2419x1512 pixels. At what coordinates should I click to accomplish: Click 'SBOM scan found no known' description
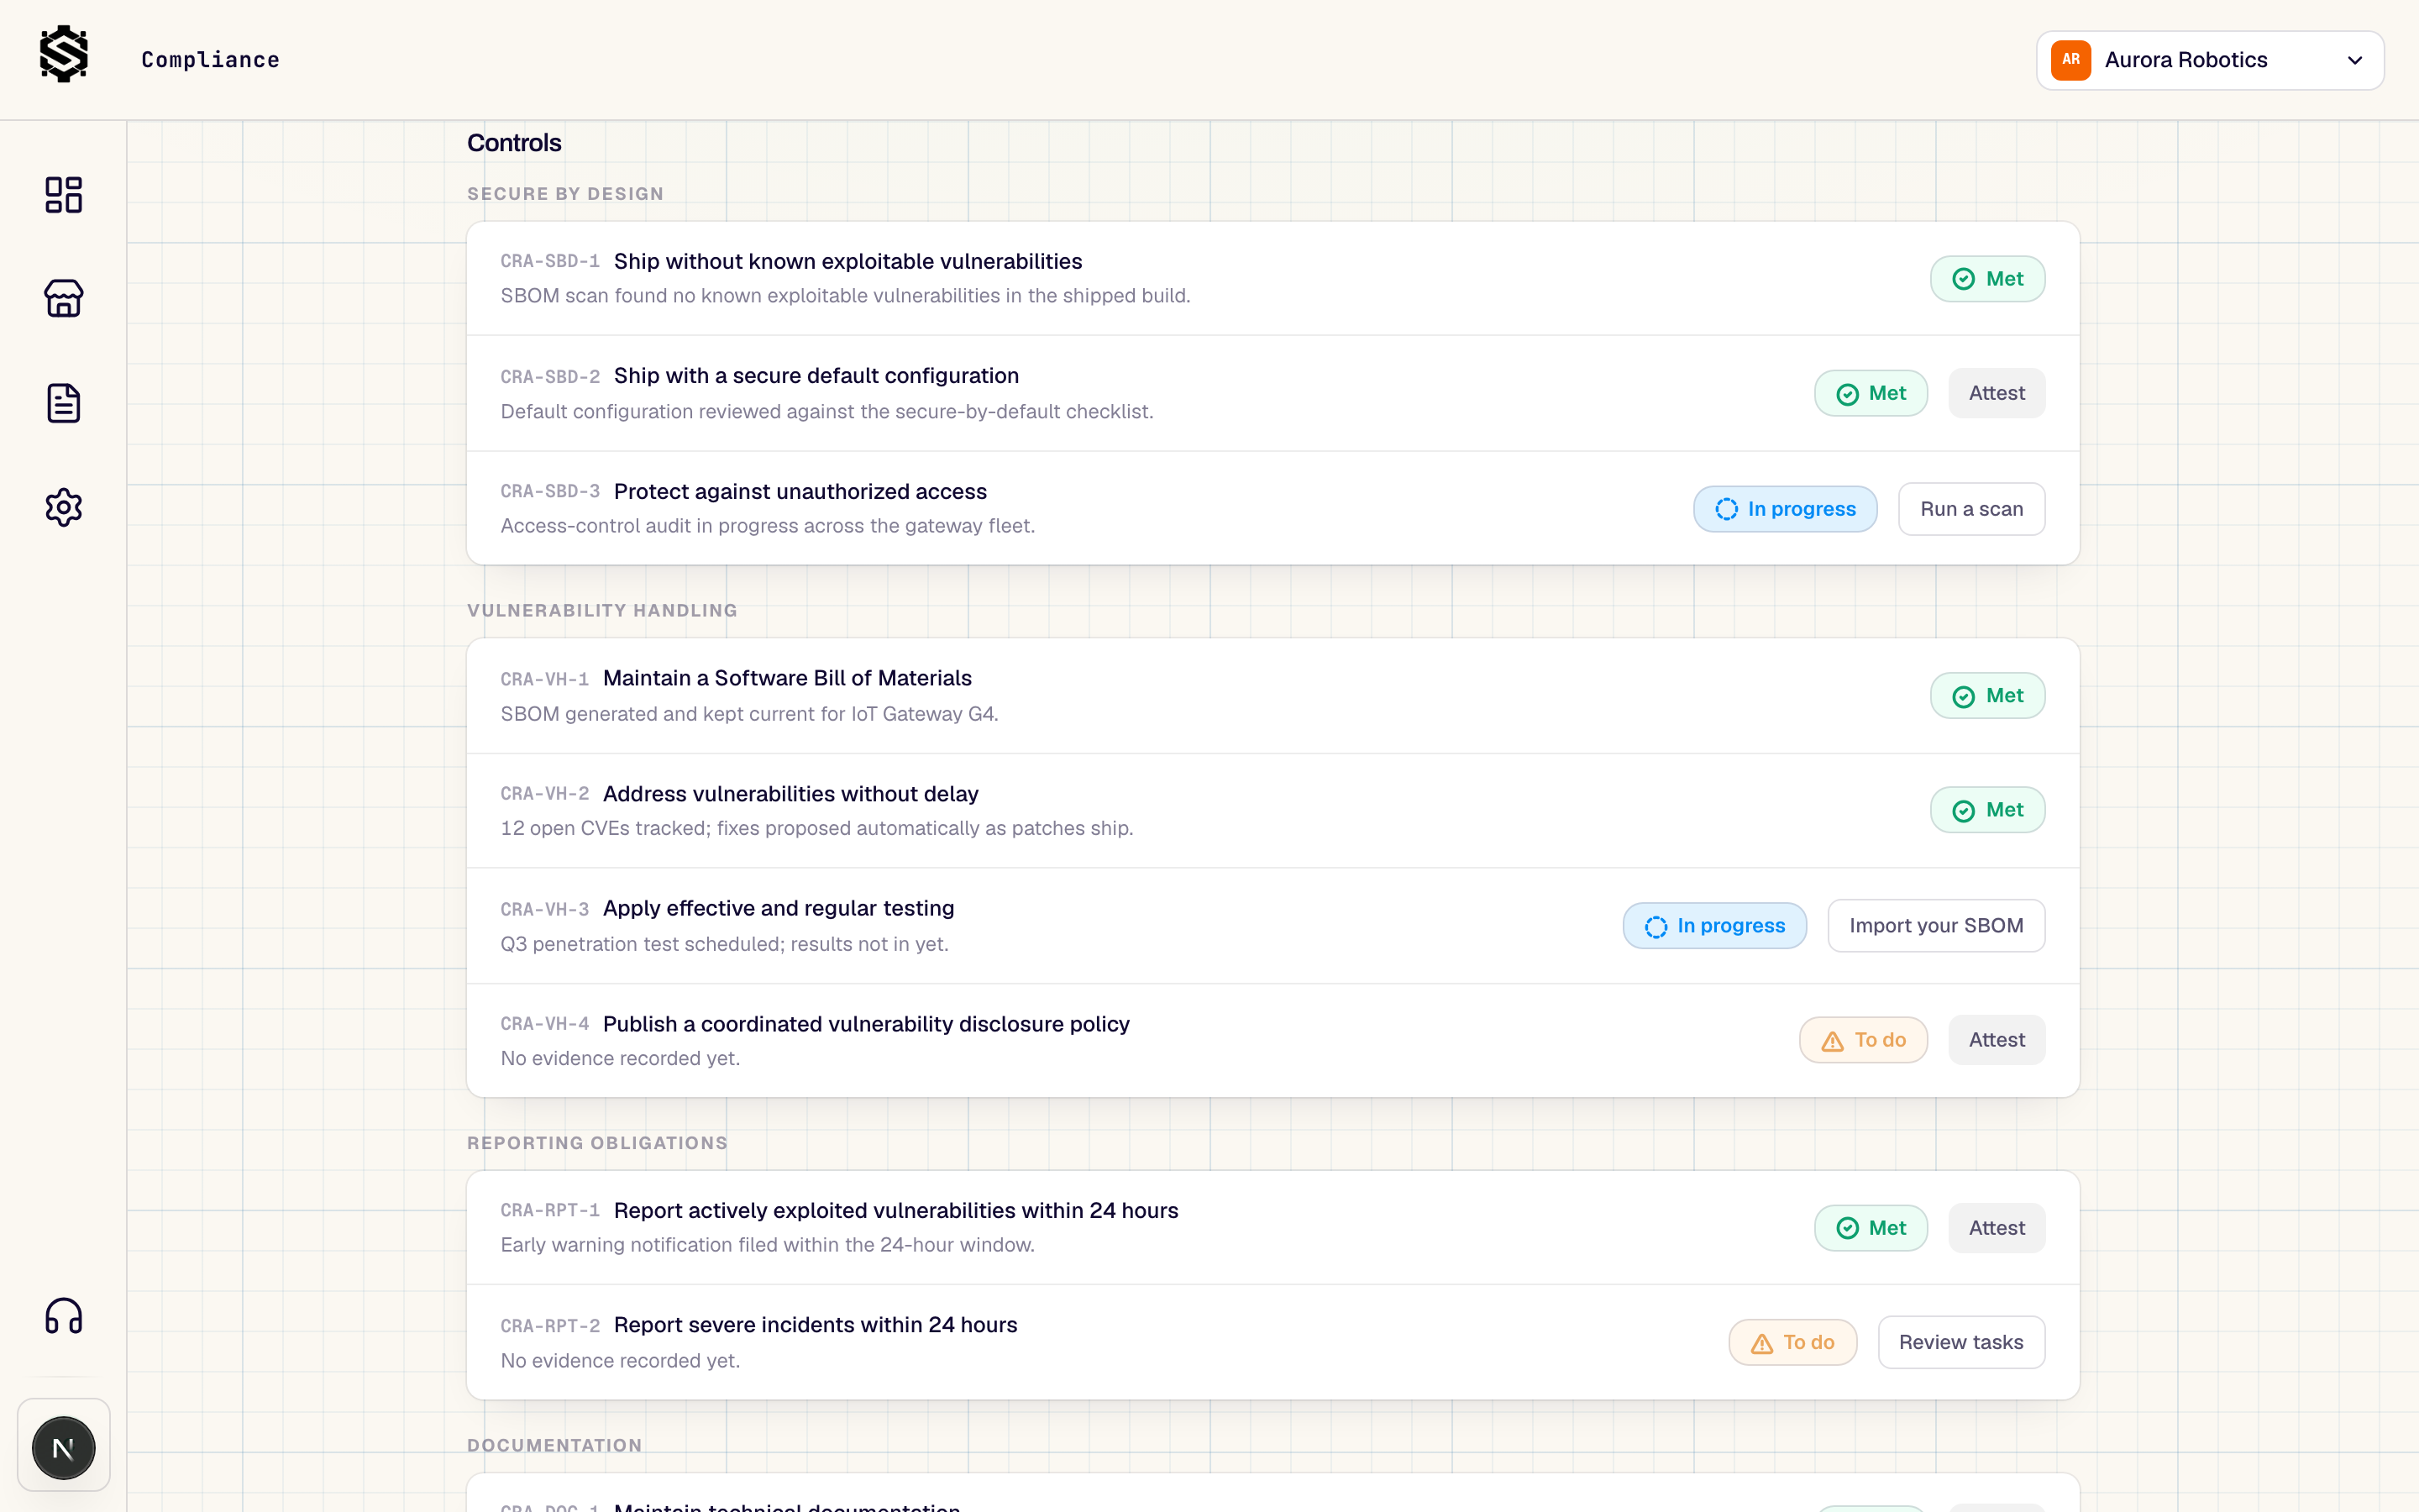[845, 296]
